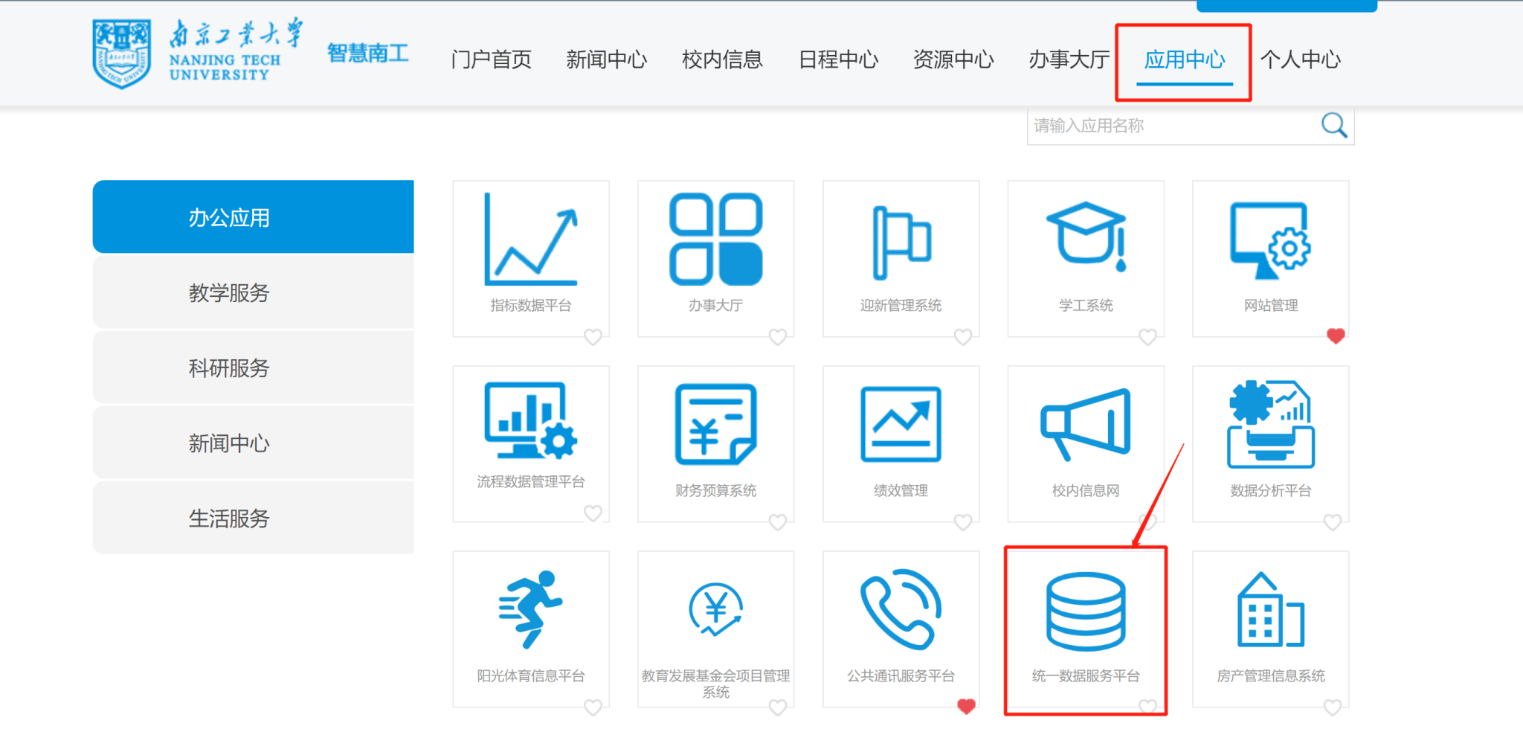Image resolution: width=1523 pixels, height=732 pixels.
Task: Click the 数据分析平台 label
Action: [1270, 490]
